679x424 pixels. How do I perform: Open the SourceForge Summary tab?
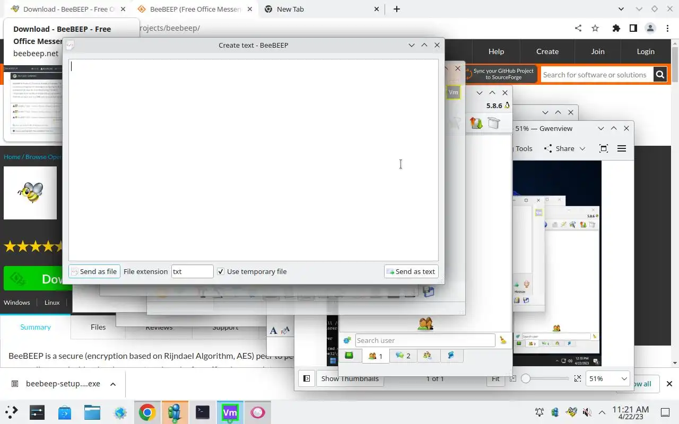pyautogui.click(x=36, y=327)
